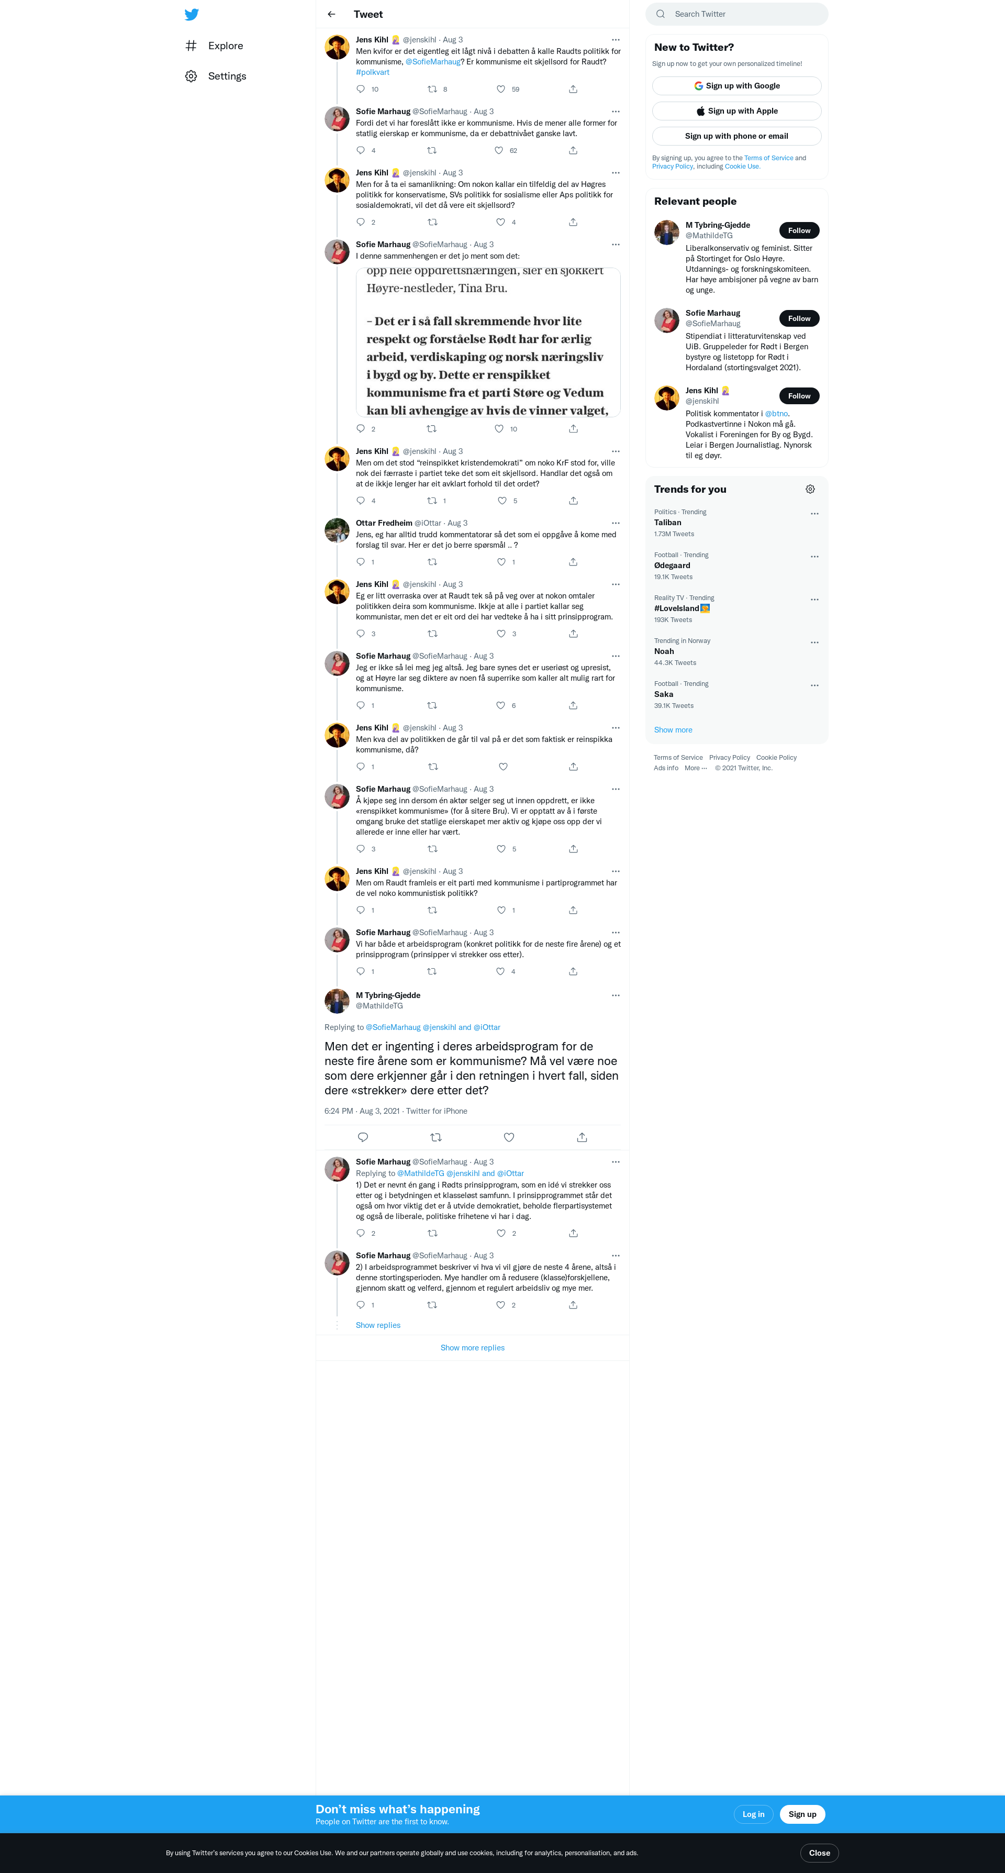Retweet M Tybring-Gjedde's main tweet
Screen dimensions: 1005x1873
(436, 1137)
